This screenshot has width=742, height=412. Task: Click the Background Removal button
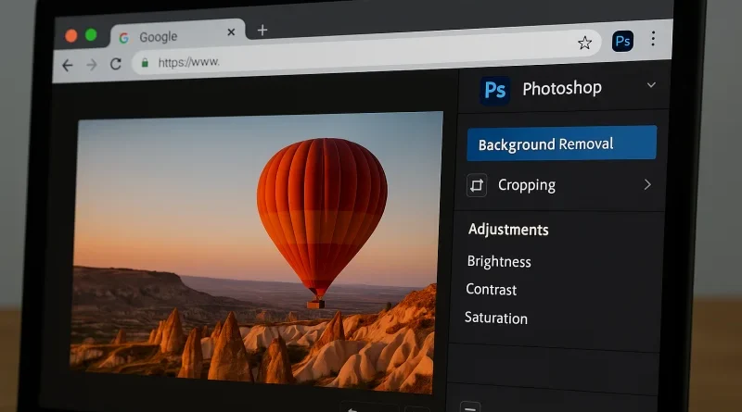pyautogui.click(x=561, y=144)
